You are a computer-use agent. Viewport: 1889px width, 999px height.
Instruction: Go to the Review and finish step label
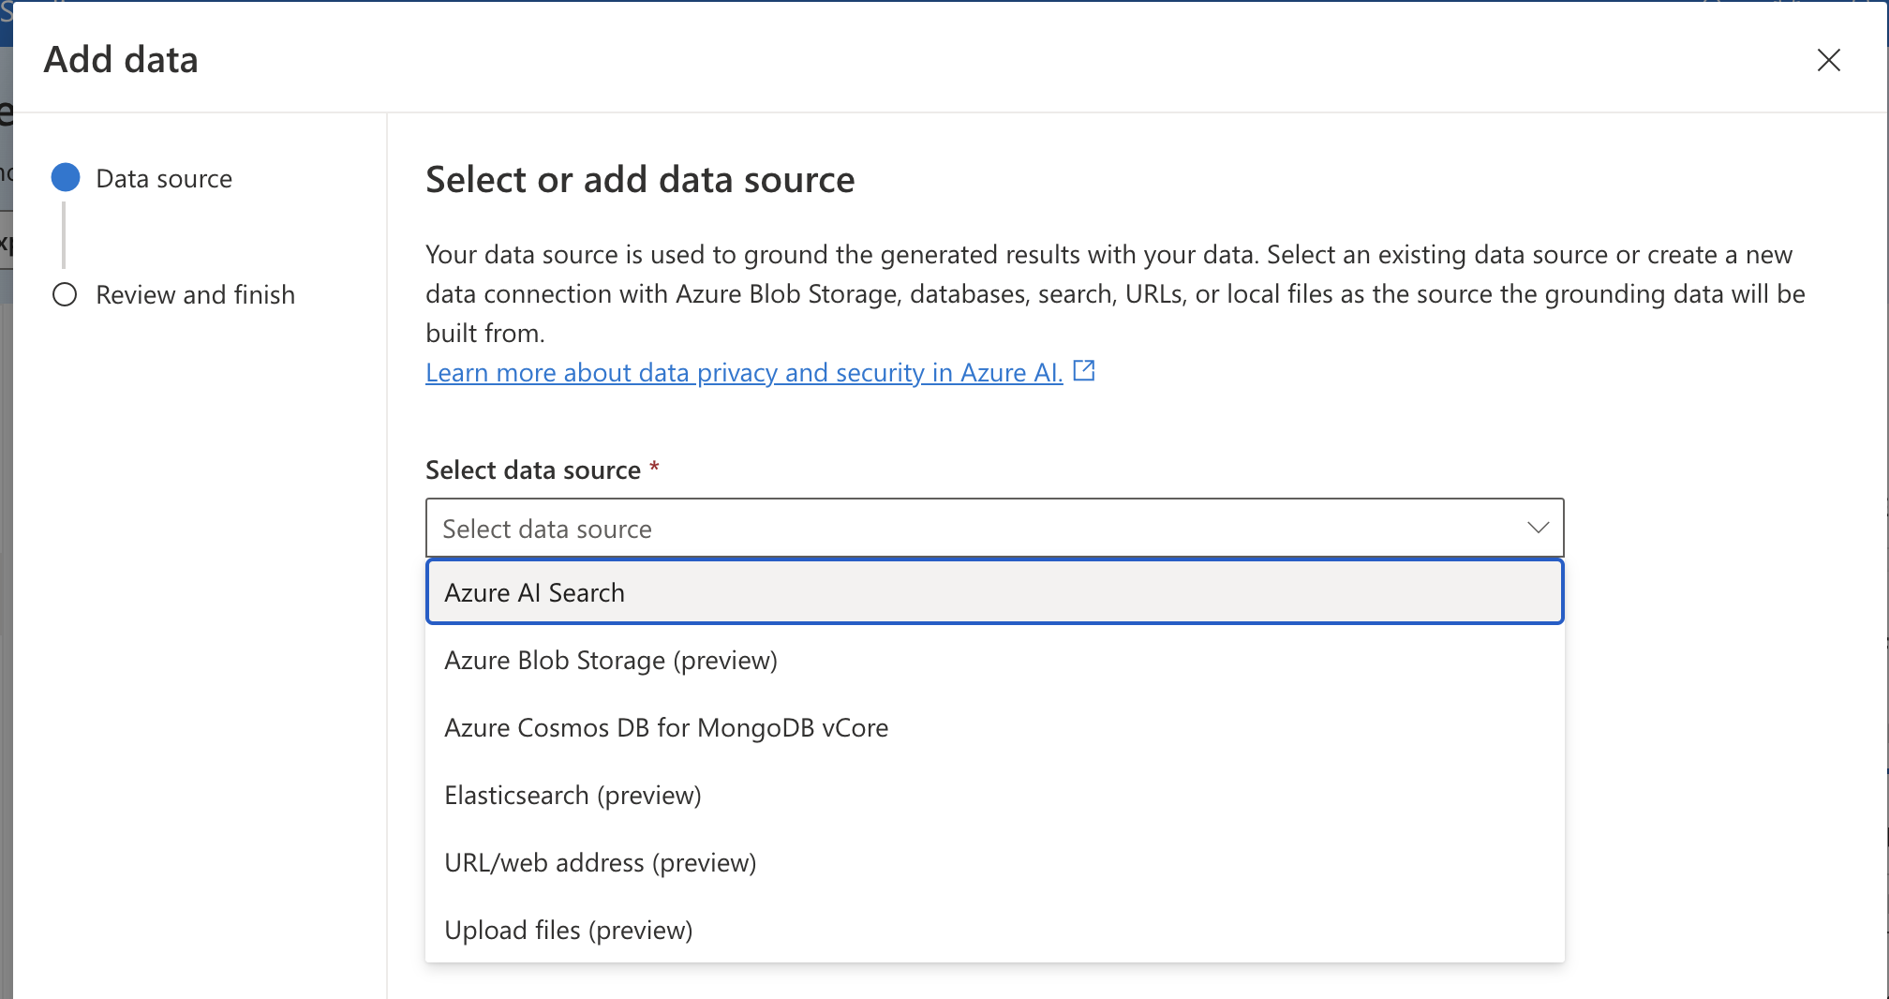[x=195, y=295]
